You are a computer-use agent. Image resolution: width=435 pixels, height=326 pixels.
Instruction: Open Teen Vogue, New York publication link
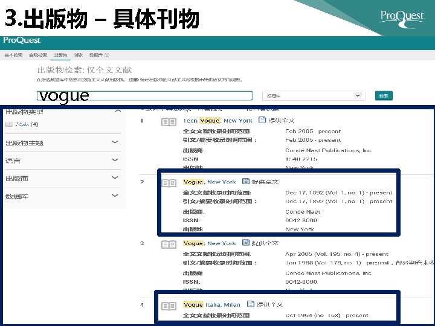[217, 121]
